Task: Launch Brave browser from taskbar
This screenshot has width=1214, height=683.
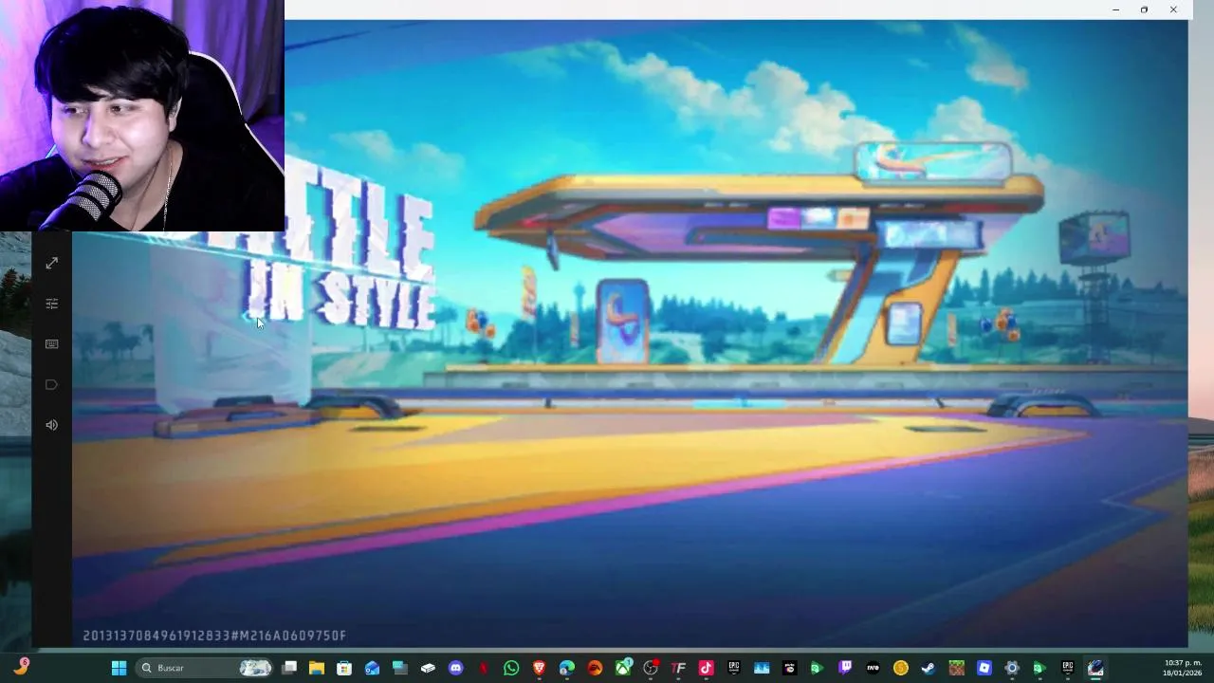Action: tap(539, 668)
